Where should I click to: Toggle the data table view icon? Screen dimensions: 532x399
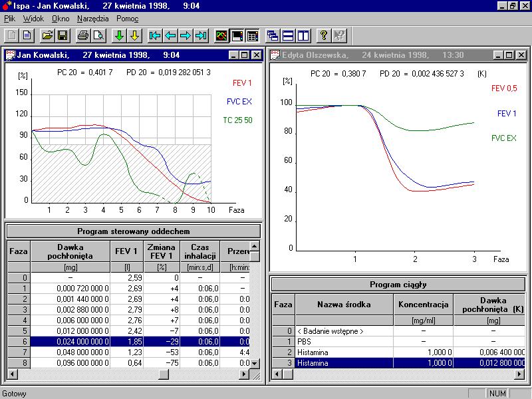click(x=253, y=36)
